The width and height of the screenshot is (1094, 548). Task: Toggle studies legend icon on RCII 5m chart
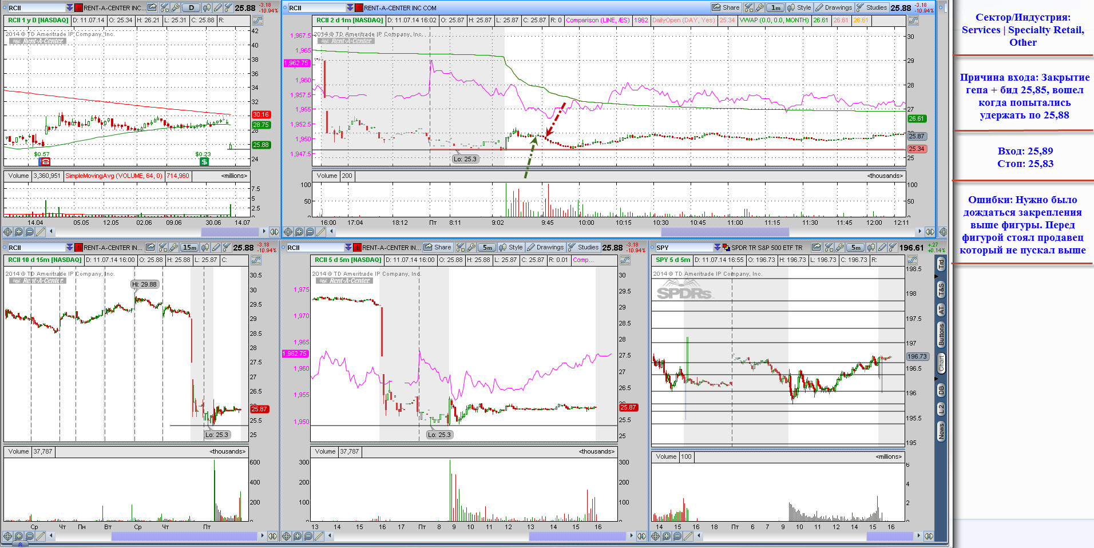[x=625, y=260]
